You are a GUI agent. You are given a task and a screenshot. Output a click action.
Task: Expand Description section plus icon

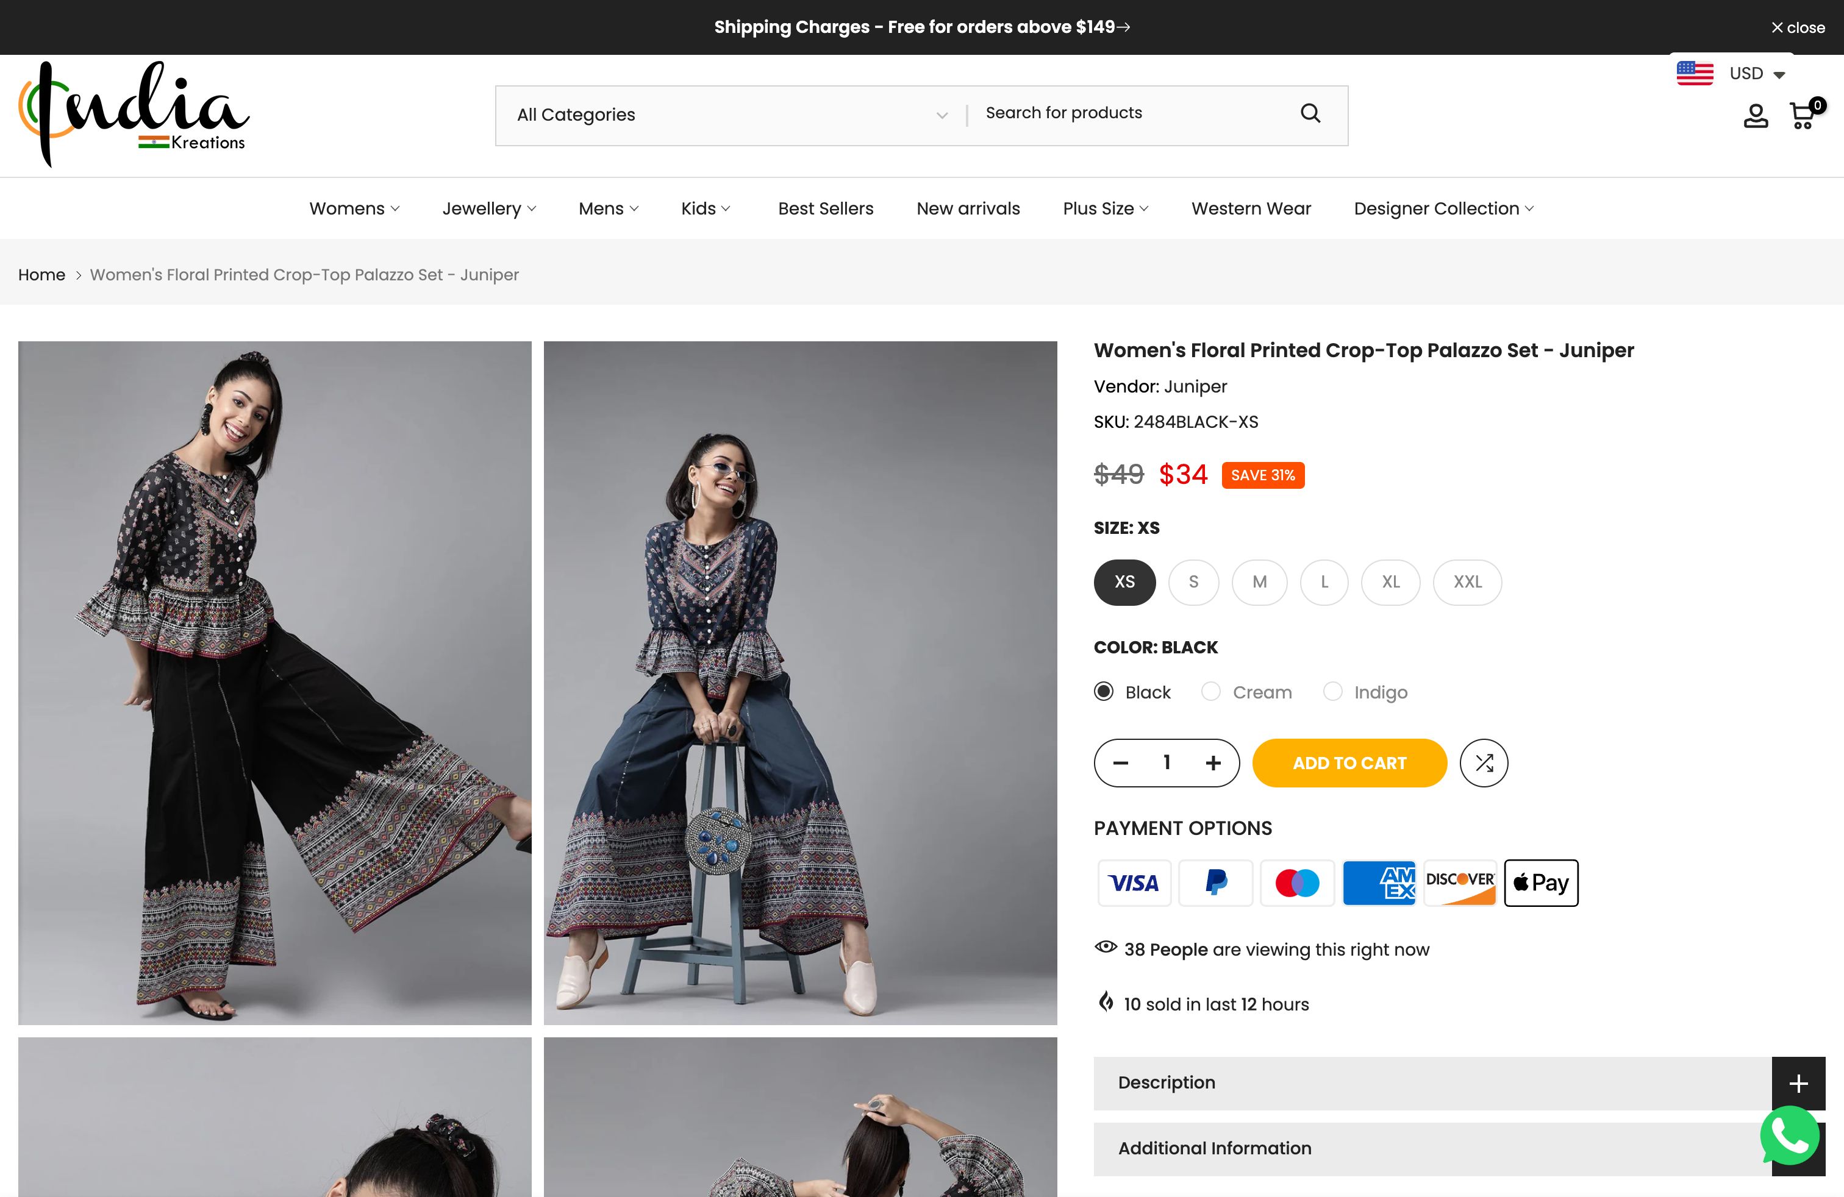click(1798, 1082)
